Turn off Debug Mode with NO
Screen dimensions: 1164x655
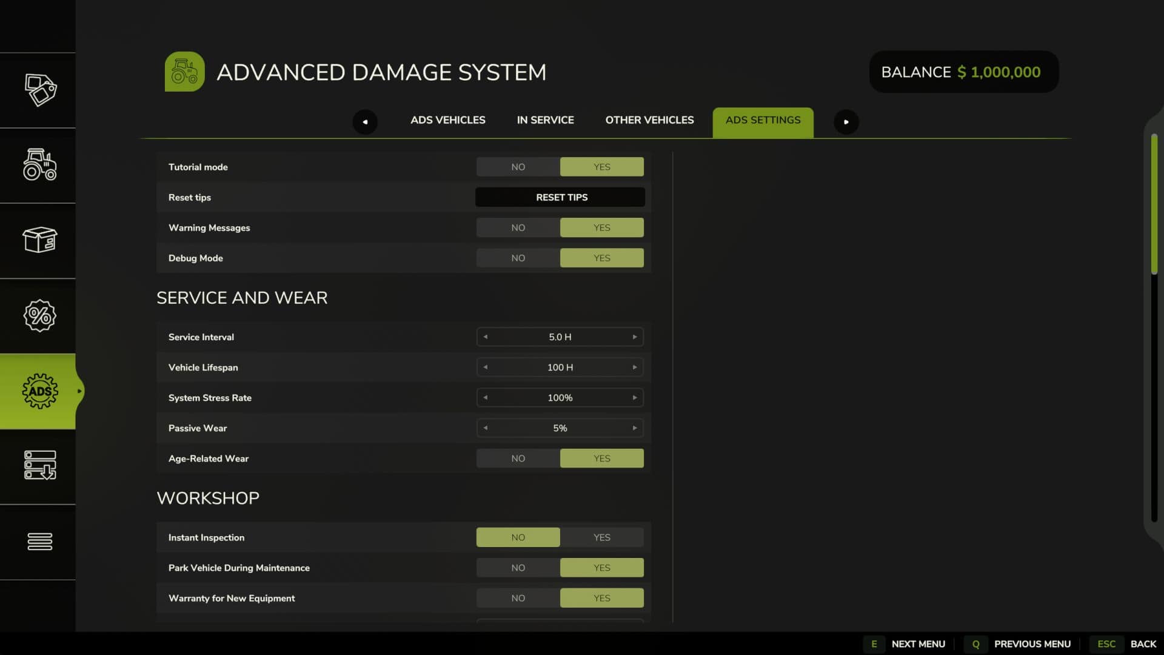[x=518, y=258]
